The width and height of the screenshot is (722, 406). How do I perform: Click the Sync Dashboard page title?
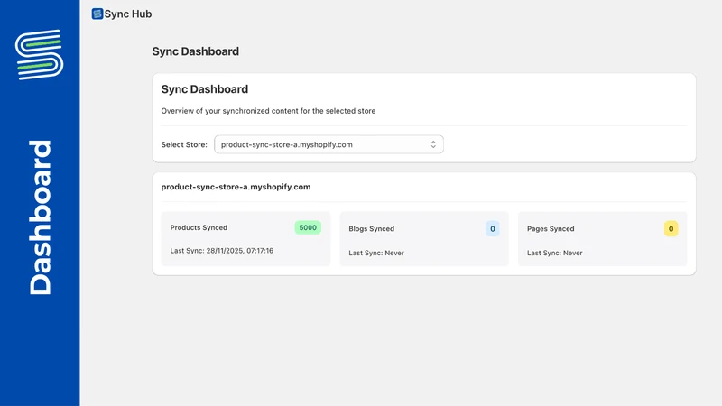[195, 51]
